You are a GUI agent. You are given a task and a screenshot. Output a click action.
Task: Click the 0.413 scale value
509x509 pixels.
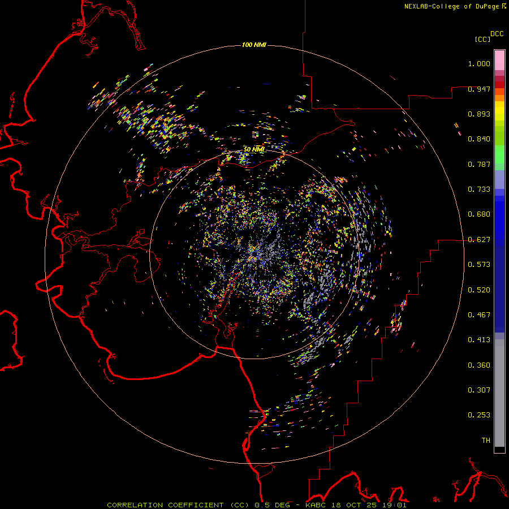pos(479,340)
